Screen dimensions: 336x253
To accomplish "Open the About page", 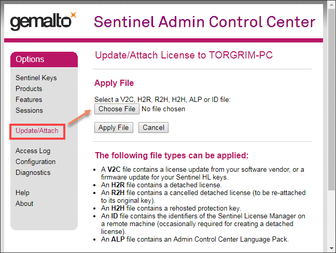I will pos(24,203).
